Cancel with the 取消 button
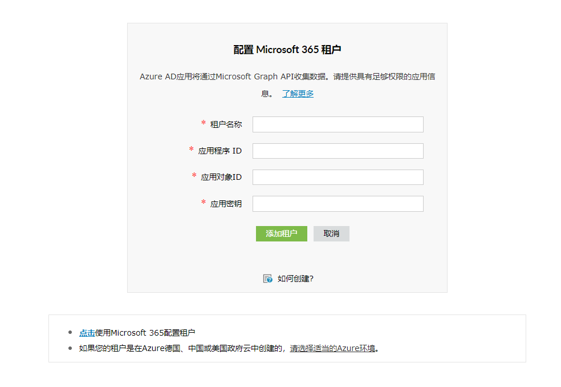The height and width of the screenshot is (387, 561). coord(331,233)
